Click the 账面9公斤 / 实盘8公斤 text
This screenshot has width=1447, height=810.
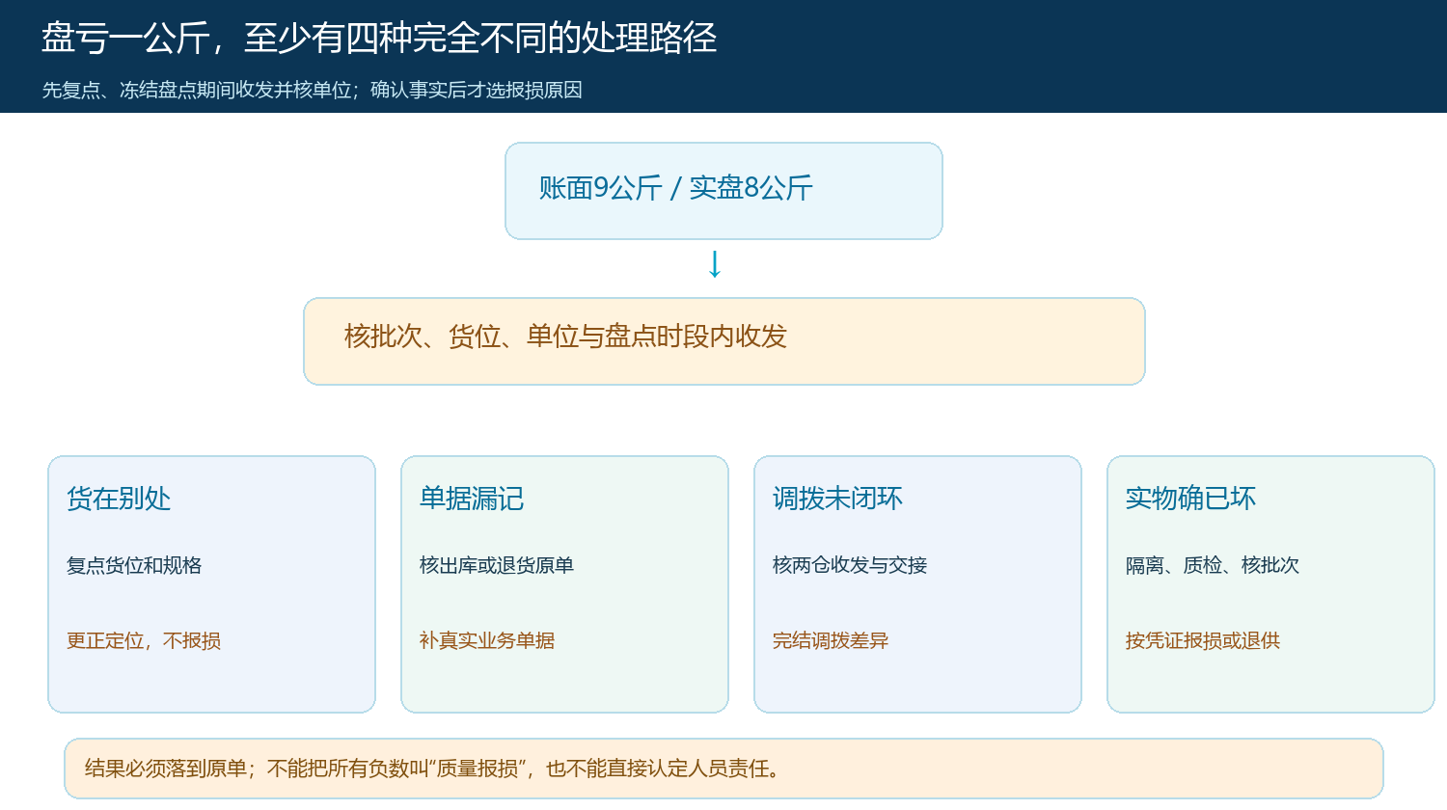[675, 188]
